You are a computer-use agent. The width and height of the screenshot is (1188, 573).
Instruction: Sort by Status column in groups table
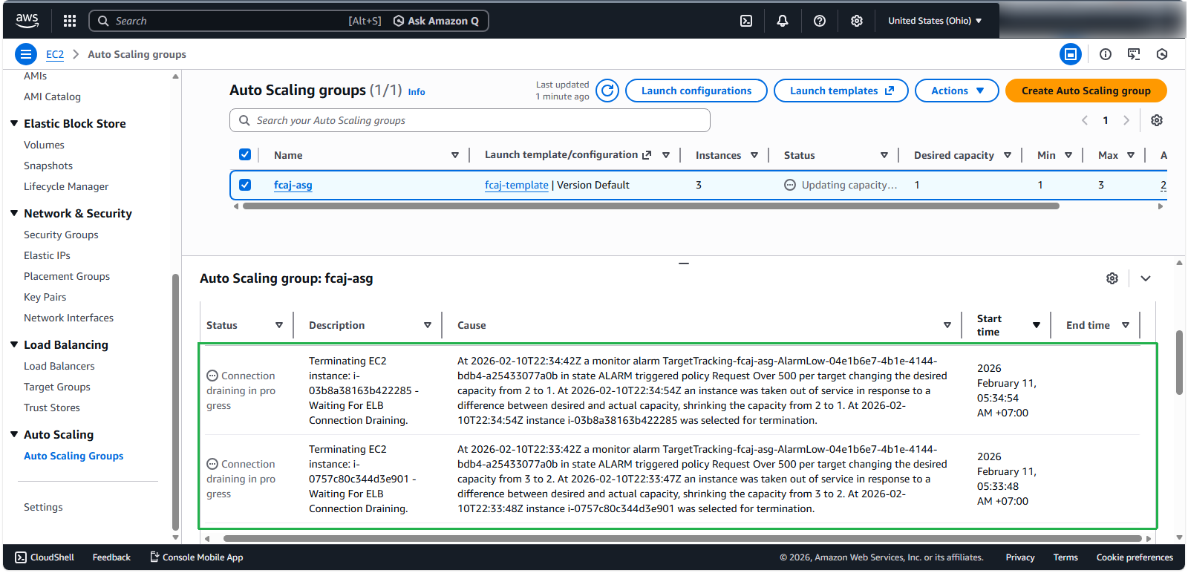[884, 155]
